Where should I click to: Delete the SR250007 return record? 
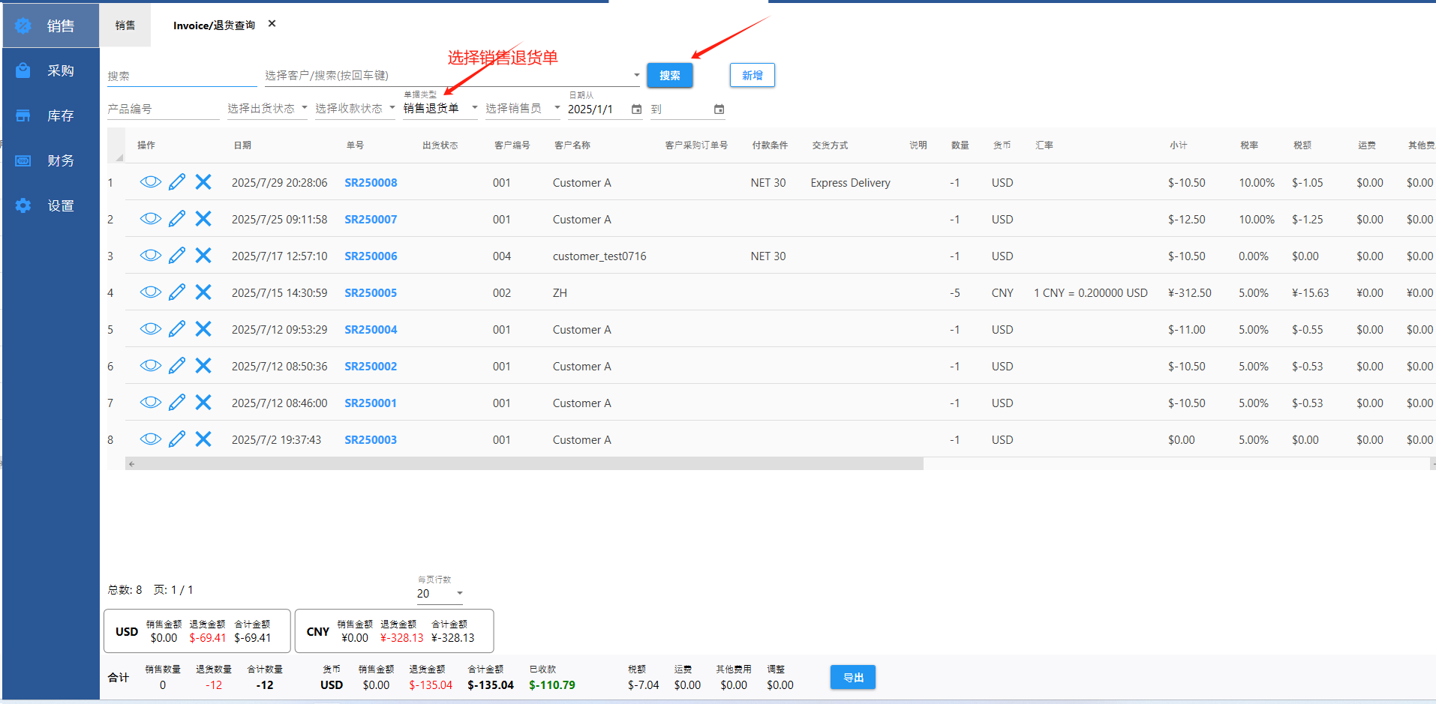click(203, 219)
